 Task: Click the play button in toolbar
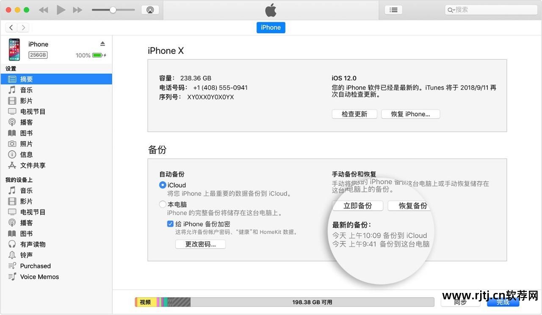61,10
